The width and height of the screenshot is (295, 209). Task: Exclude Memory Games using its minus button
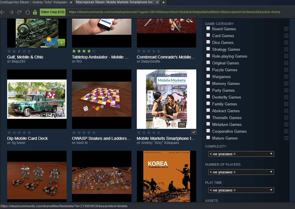coord(286,83)
